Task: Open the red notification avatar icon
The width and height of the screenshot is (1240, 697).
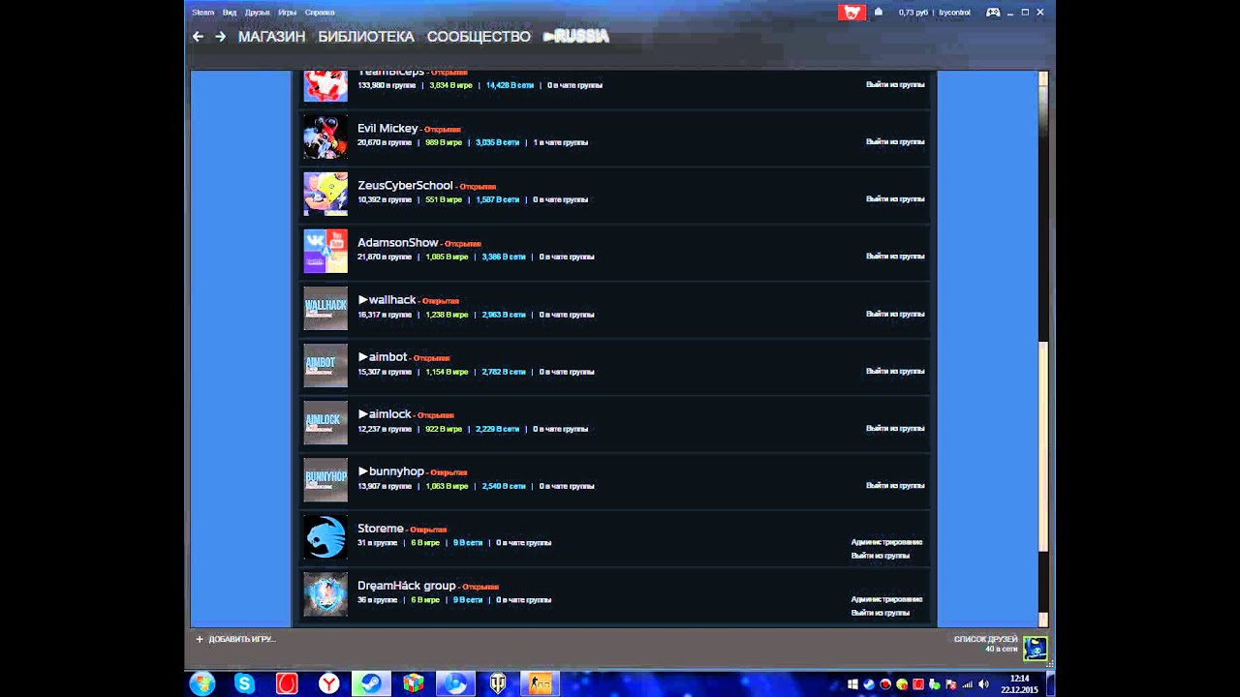Action: point(852,12)
